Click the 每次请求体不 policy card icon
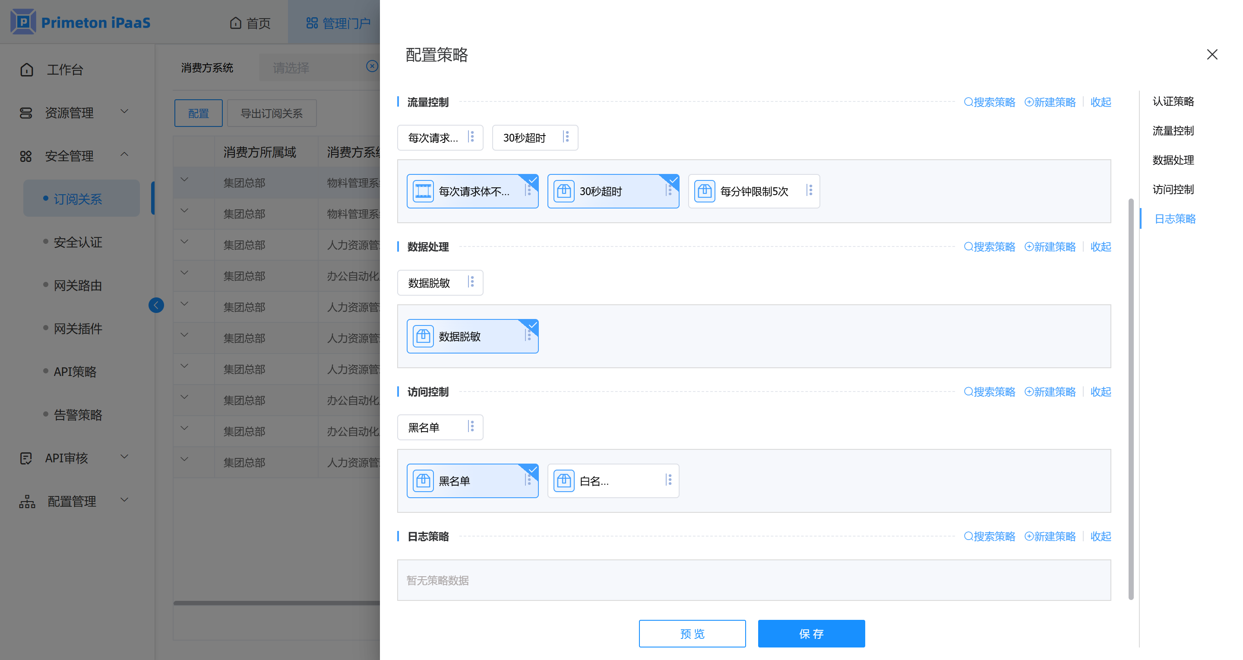This screenshot has width=1243, height=660. [423, 191]
